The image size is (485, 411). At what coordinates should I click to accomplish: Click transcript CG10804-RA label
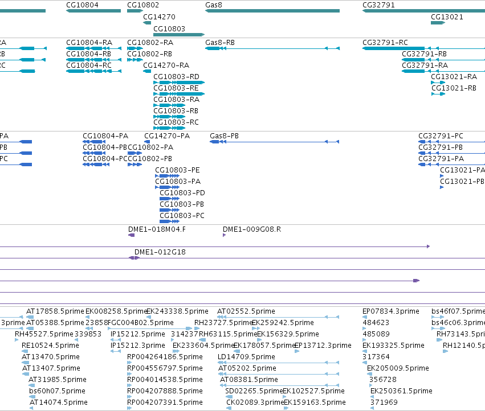[x=89, y=43]
